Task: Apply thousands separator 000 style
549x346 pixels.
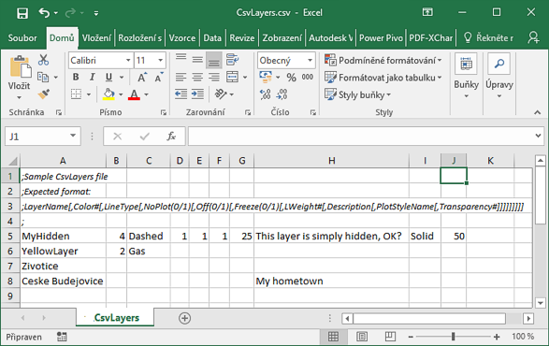Action: point(308,77)
